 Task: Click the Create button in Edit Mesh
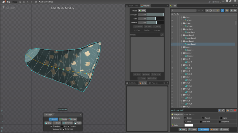point(63,119)
